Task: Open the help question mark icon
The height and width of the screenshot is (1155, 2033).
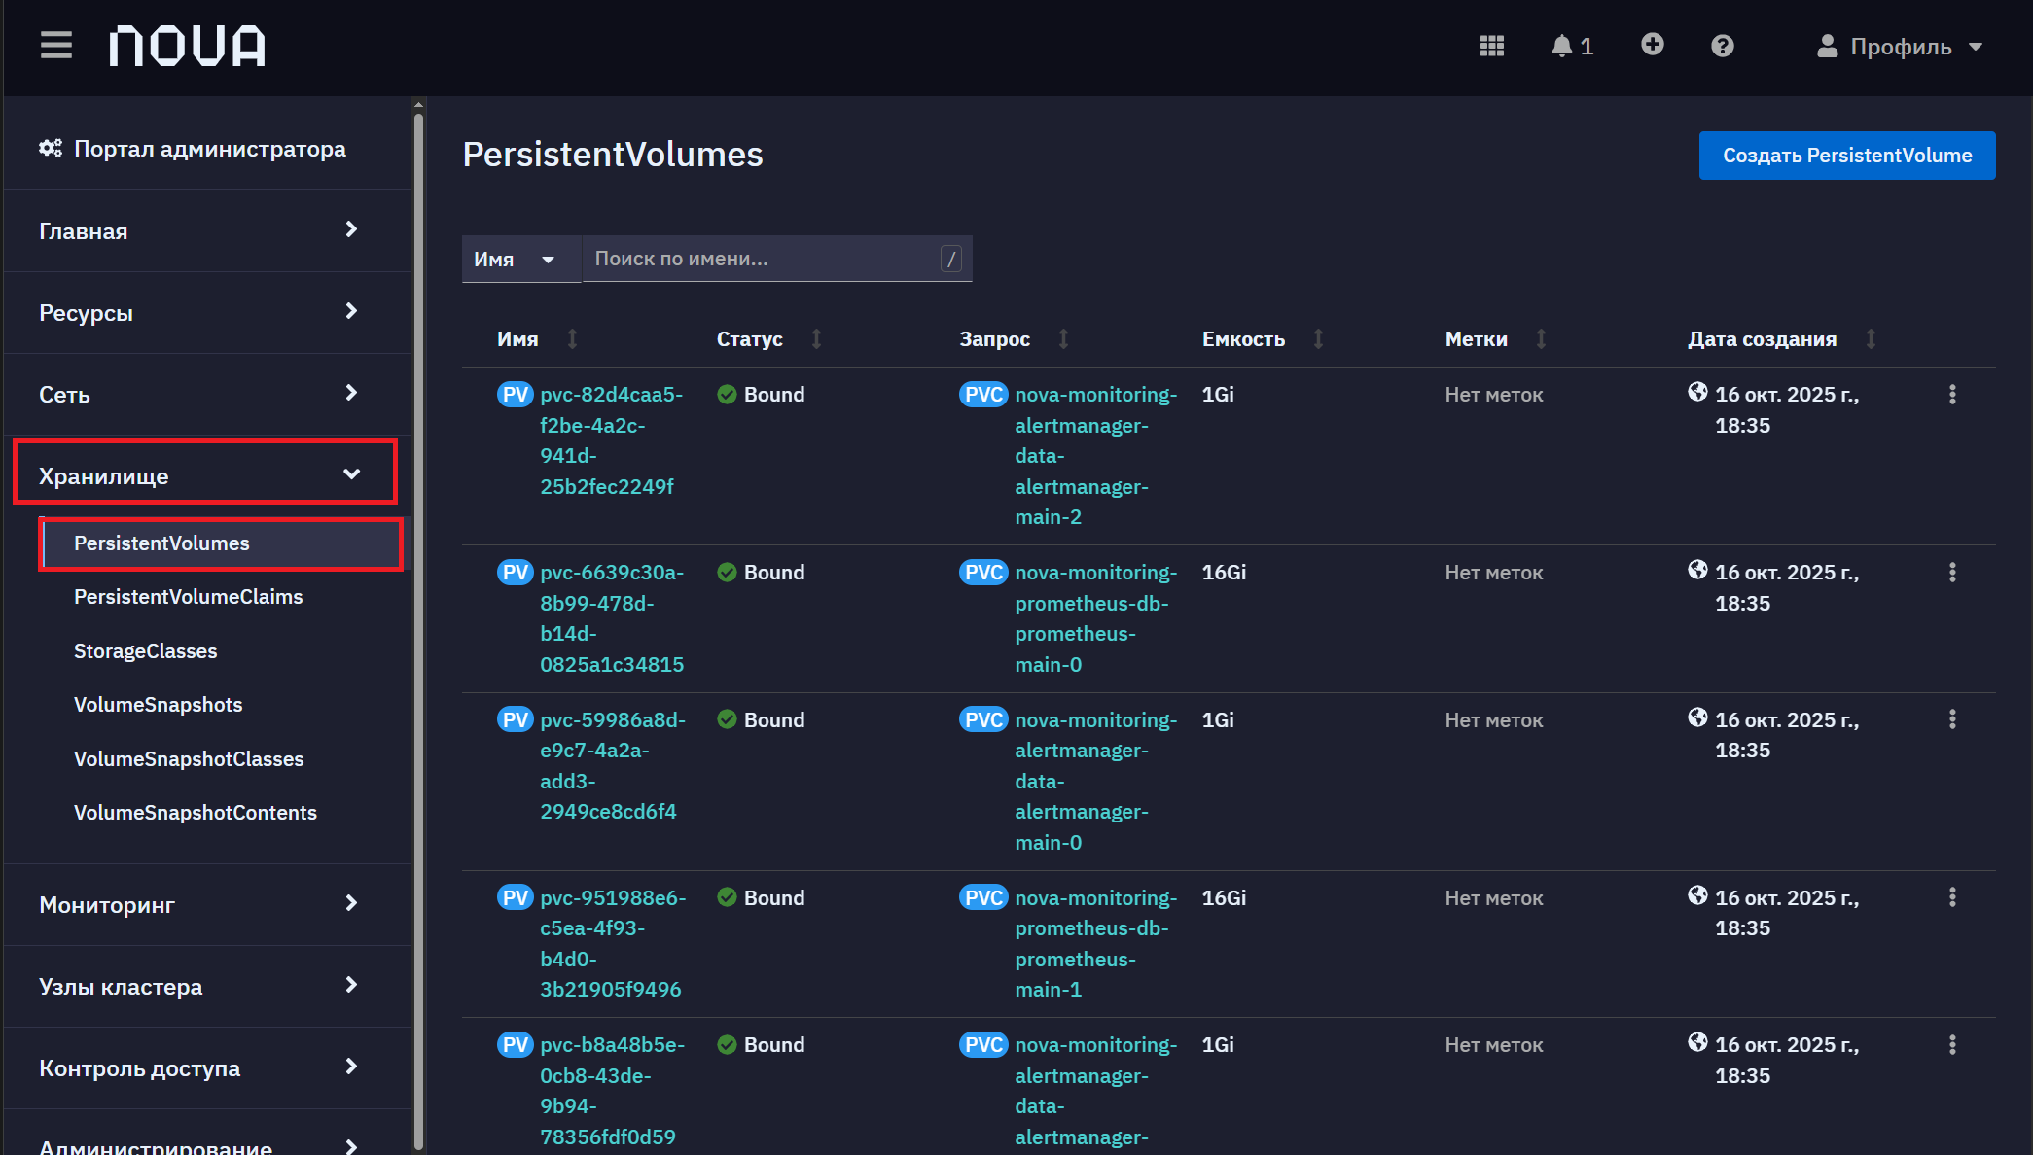Action: pyautogui.click(x=1722, y=46)
